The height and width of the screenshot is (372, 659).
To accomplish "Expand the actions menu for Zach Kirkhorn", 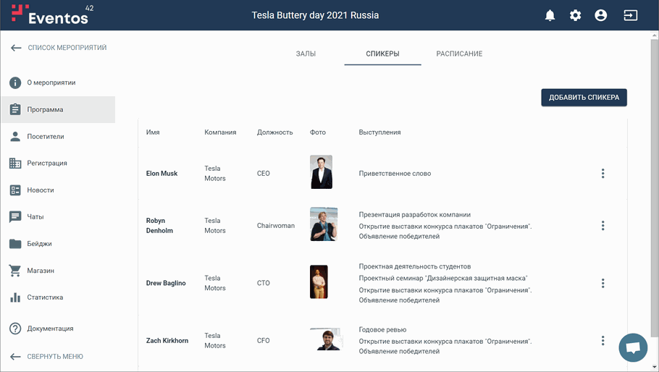I will coord(603,341).
